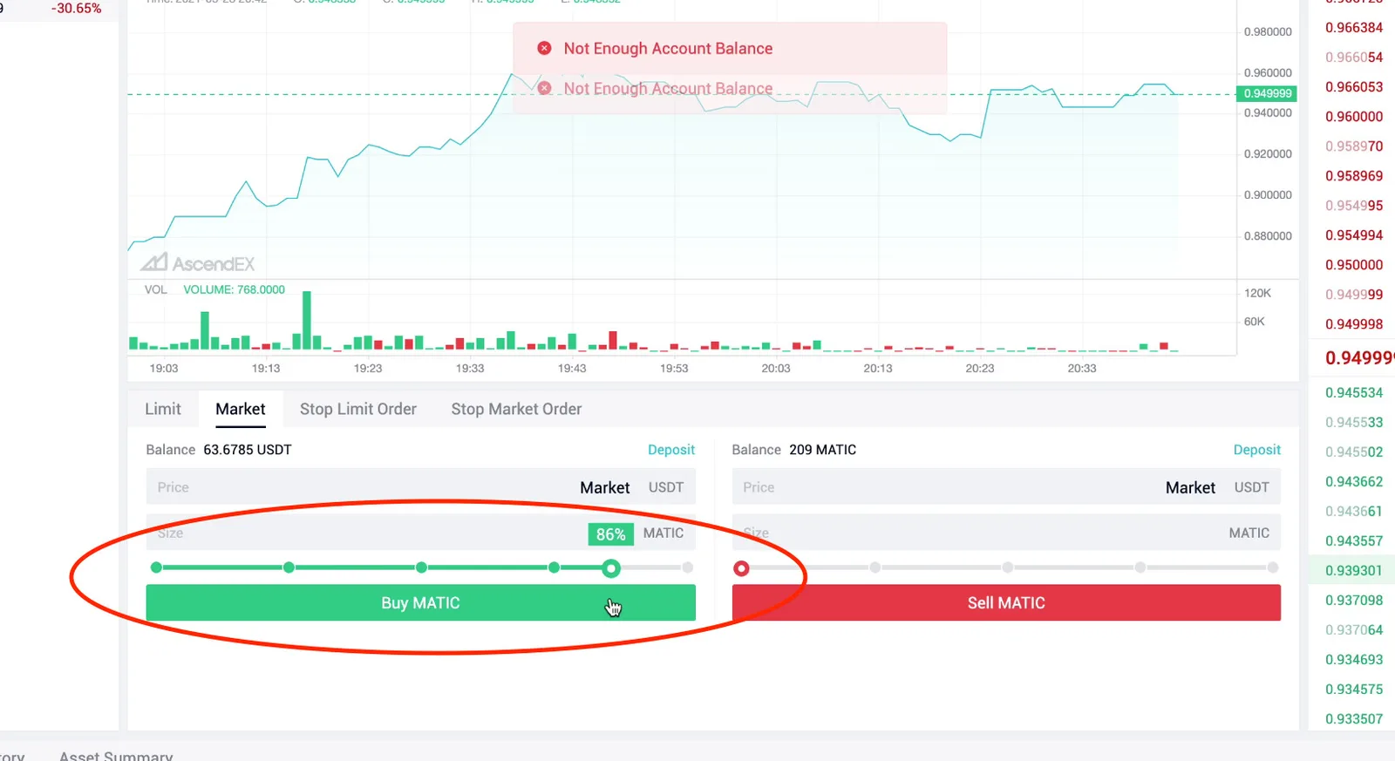Open the Stop Limit Order tab
Screen dimensions: 1395x761
[x=358, y=409]
